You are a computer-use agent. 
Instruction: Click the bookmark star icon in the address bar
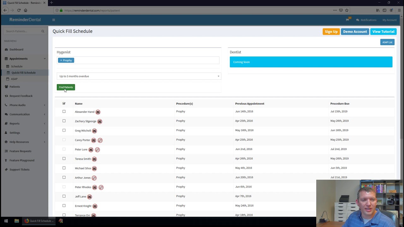point(347,10)
